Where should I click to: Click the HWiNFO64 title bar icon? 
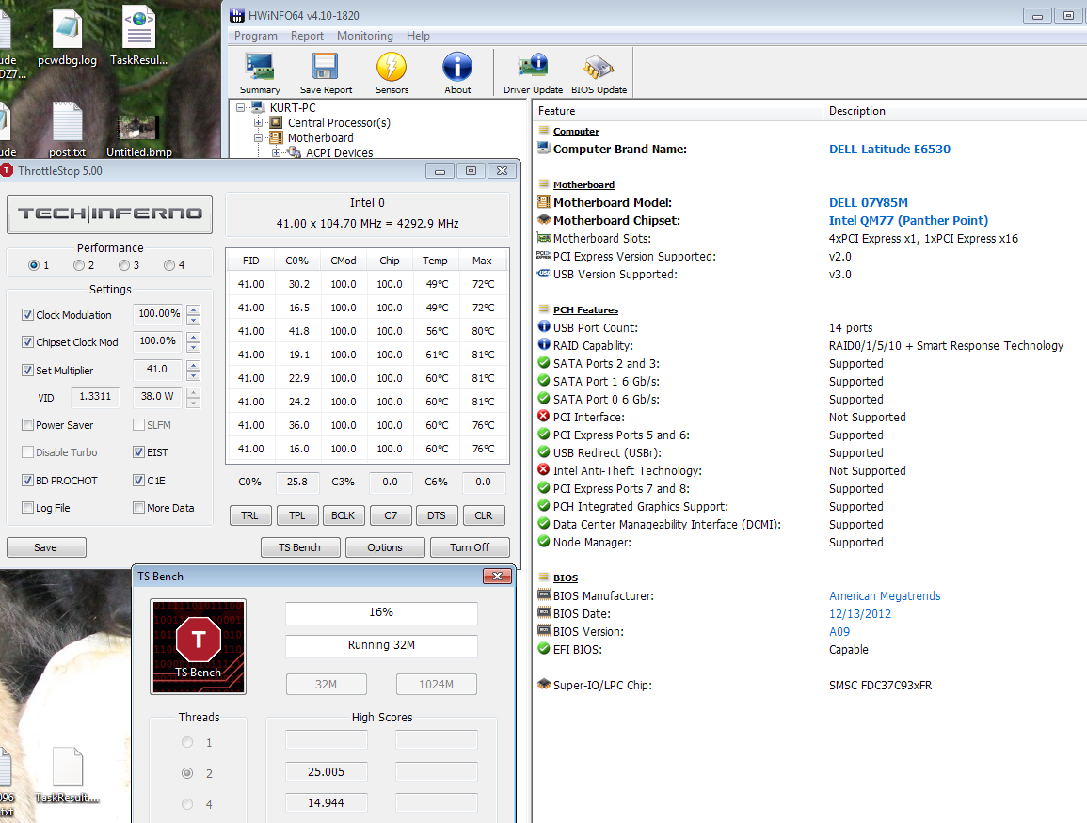237,15
